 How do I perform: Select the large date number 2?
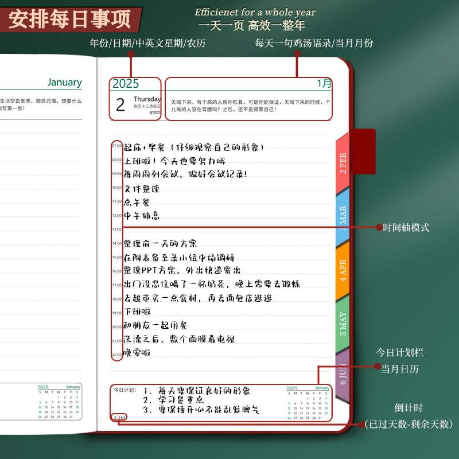[120, 105]
